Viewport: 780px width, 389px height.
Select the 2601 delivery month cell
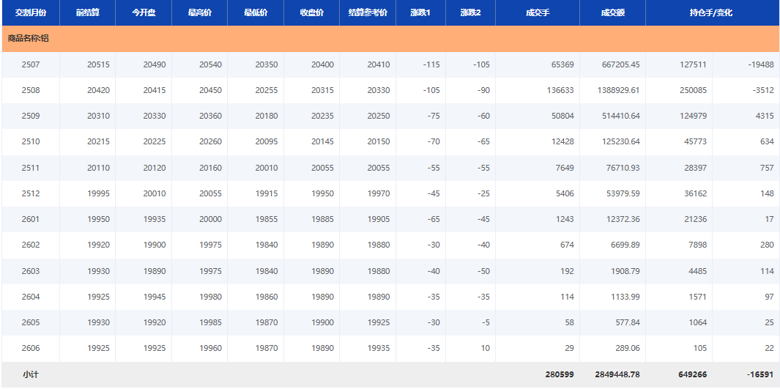[31, 219]
